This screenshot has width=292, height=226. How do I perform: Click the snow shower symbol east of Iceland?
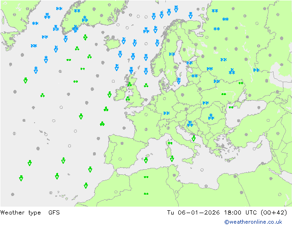(123, 41)
